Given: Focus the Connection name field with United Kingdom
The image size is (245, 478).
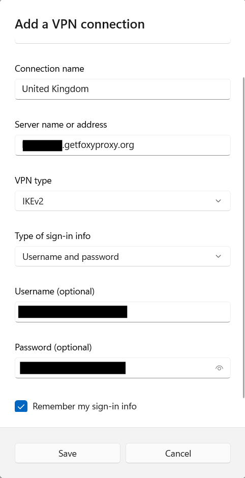Looking at the screenshot, I should click(x=122, y=89).
